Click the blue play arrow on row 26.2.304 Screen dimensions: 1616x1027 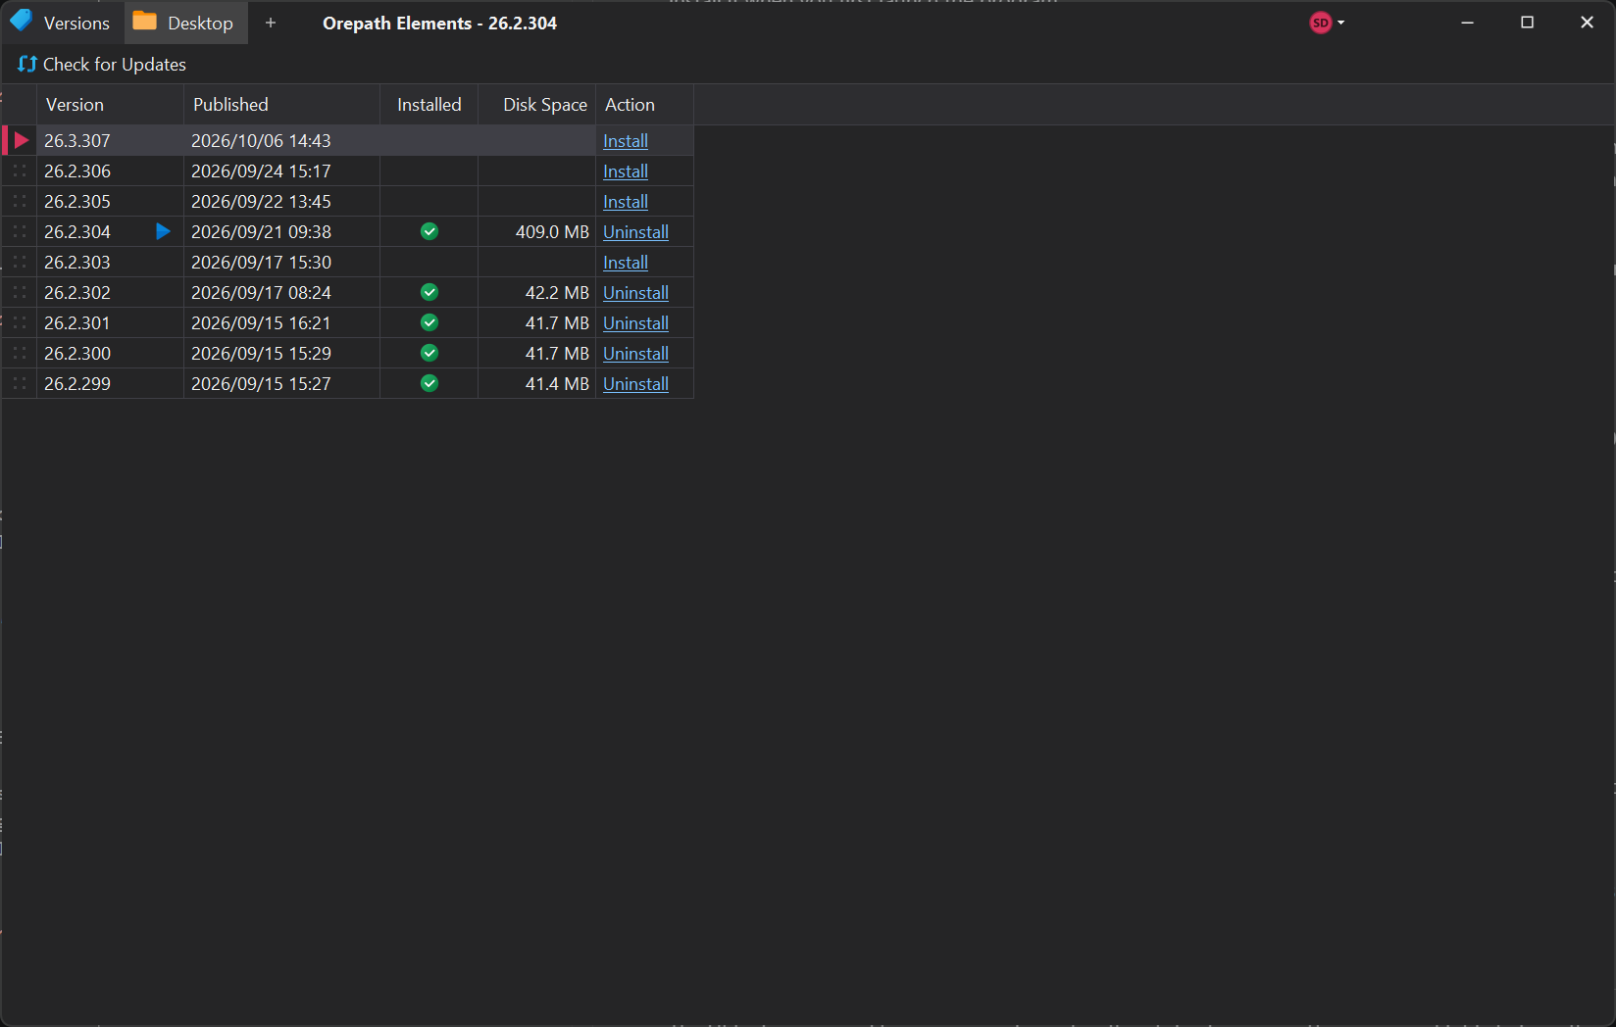point(164,231)
